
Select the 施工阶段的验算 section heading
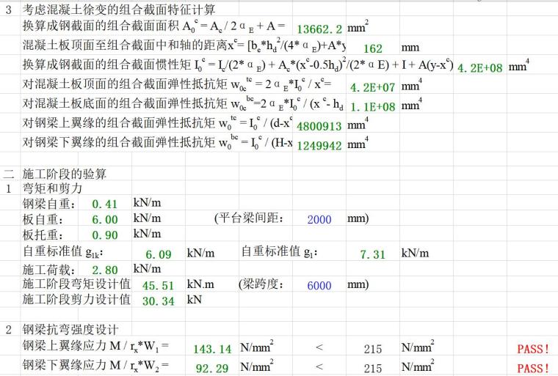pos(65,174)
